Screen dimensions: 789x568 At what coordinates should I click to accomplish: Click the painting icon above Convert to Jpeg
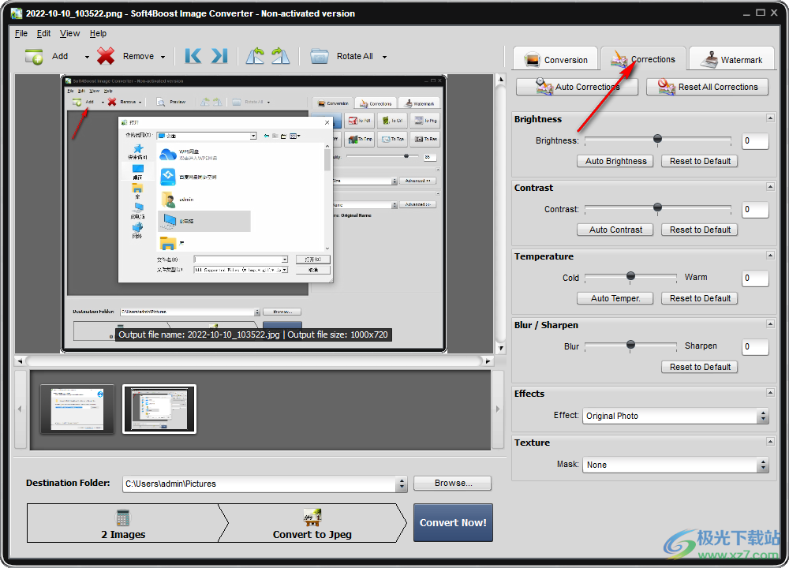click(x=312, y=518)
